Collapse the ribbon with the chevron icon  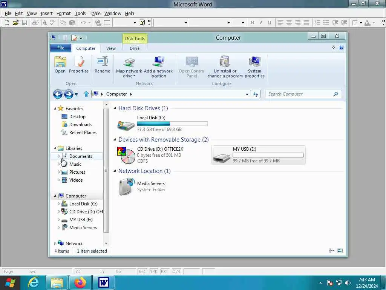coord(333,48)
